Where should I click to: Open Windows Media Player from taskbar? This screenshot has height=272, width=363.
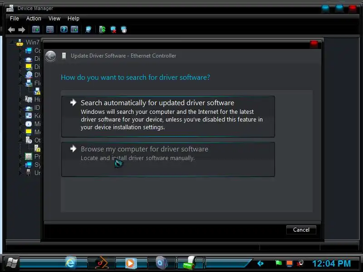[131, 263]
